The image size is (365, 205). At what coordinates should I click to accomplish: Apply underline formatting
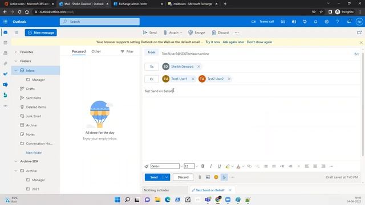pyautogui.click(x=219, y=166)
